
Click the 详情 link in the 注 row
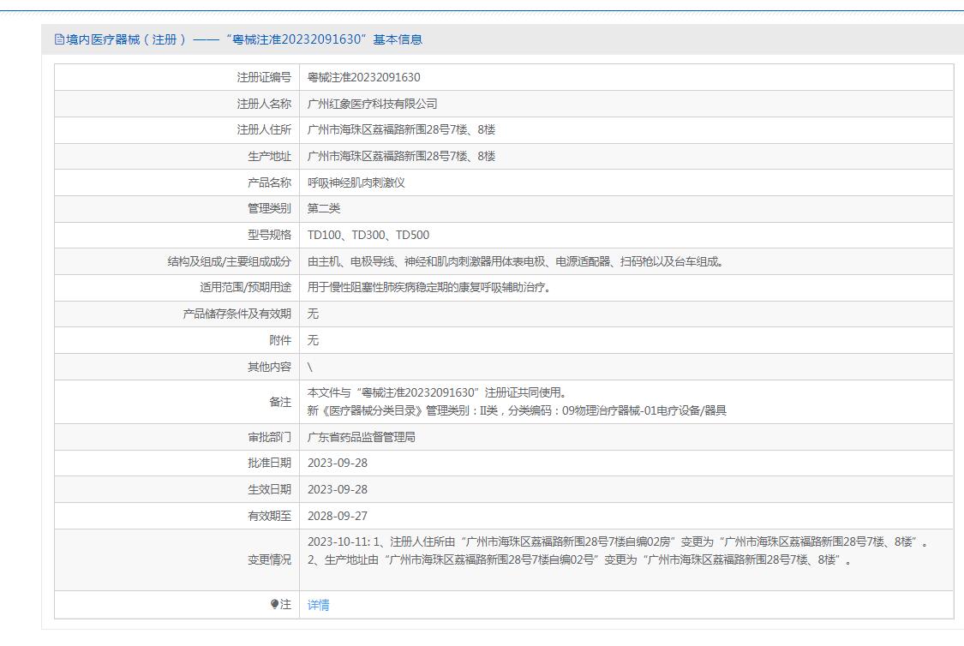(318, 605)
